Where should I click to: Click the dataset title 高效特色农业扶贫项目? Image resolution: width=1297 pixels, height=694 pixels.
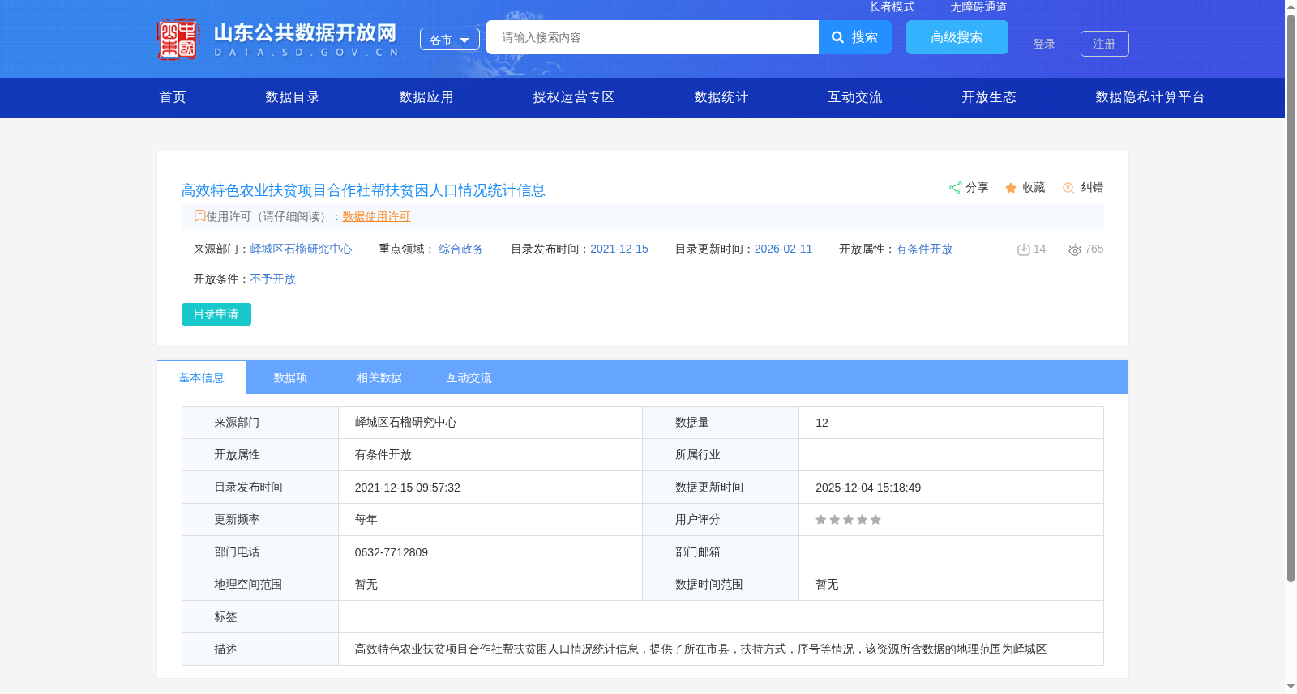pyautogui.click(x=363, y=190)
